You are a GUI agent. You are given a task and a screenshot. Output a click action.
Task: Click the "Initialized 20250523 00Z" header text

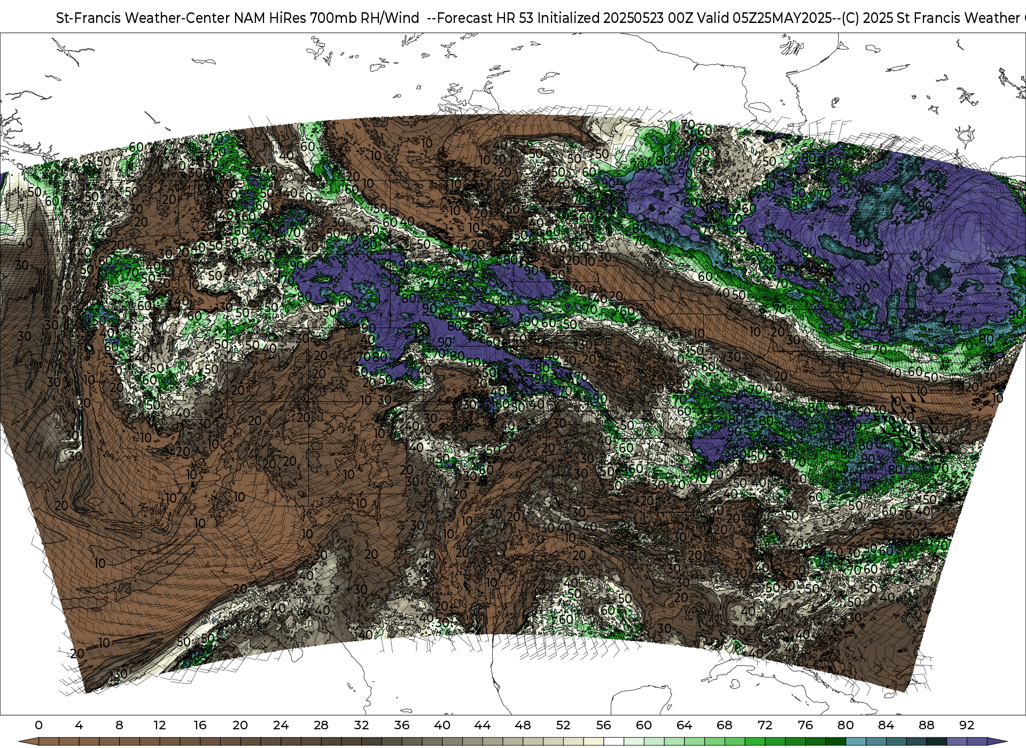615,18
